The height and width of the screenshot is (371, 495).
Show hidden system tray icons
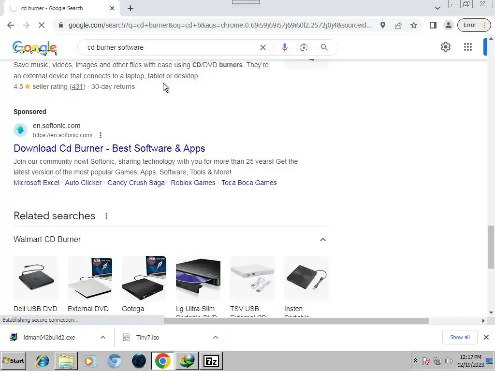pos(415,360)
